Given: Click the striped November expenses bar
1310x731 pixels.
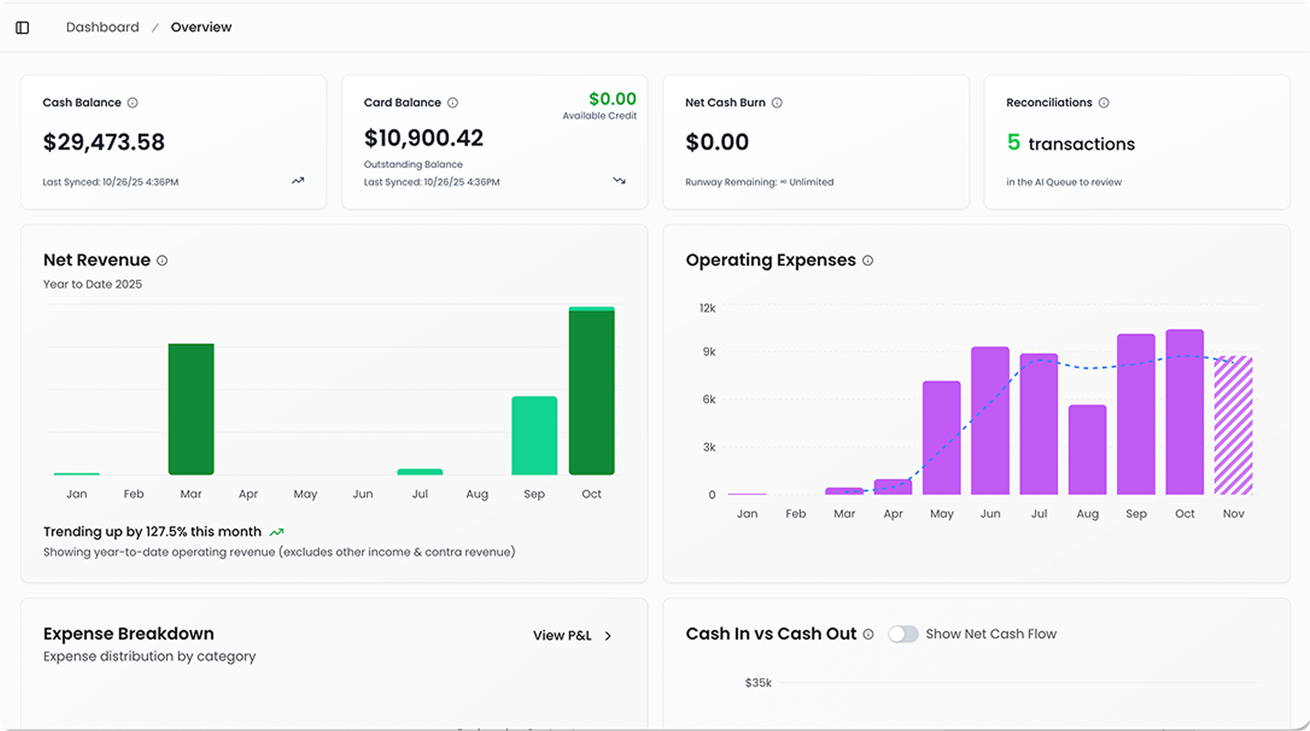Looking at the screenshot, I should [x=1233, y=426].
